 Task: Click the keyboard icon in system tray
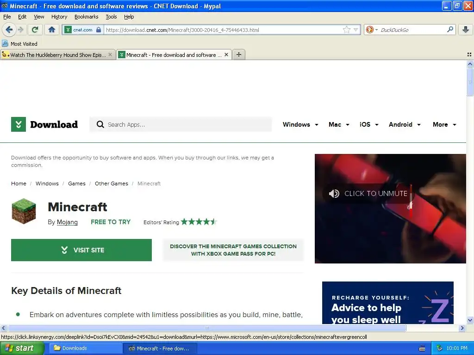422,349
